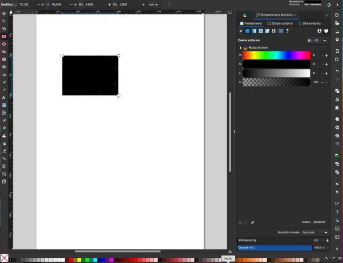Pick color with the eyedropper in the panel

pyautogui.click(x=252, y=222)
